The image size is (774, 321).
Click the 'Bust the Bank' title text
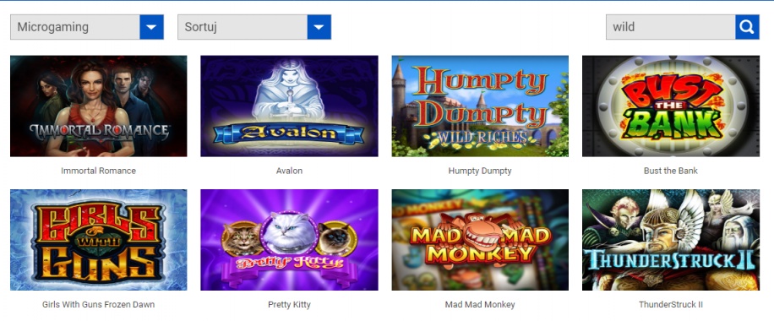point(671,171)
